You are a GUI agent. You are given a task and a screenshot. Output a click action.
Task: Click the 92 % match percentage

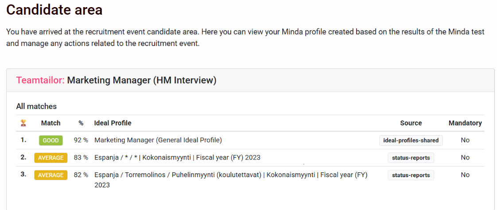(x=81, y=140)
